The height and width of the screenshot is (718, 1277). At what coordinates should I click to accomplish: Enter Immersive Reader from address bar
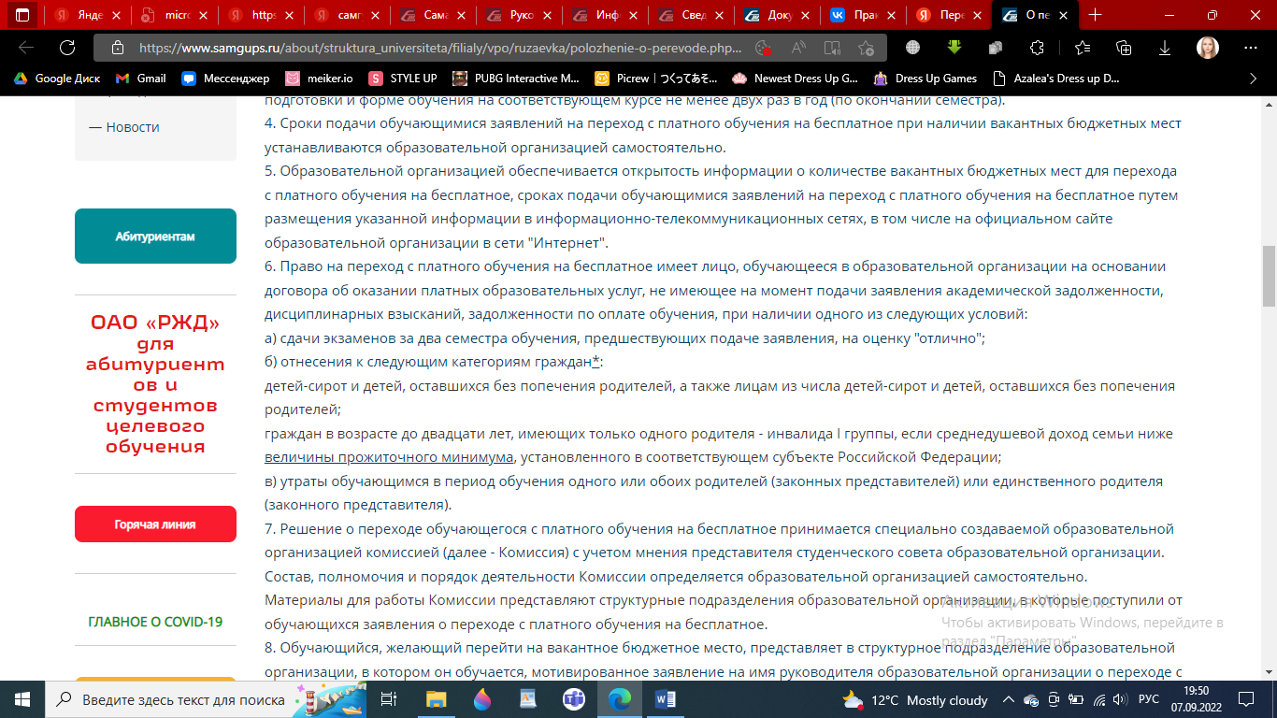pos(832,48)
